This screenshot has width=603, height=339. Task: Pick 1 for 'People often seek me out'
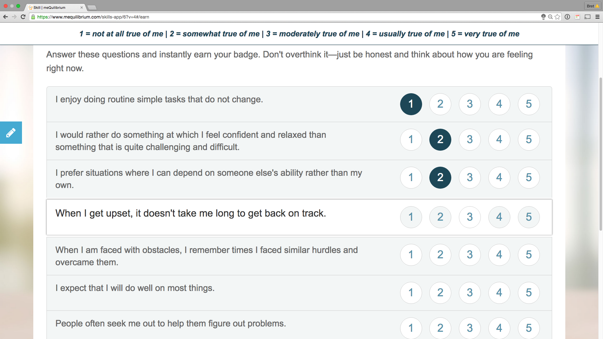point(411,328)
